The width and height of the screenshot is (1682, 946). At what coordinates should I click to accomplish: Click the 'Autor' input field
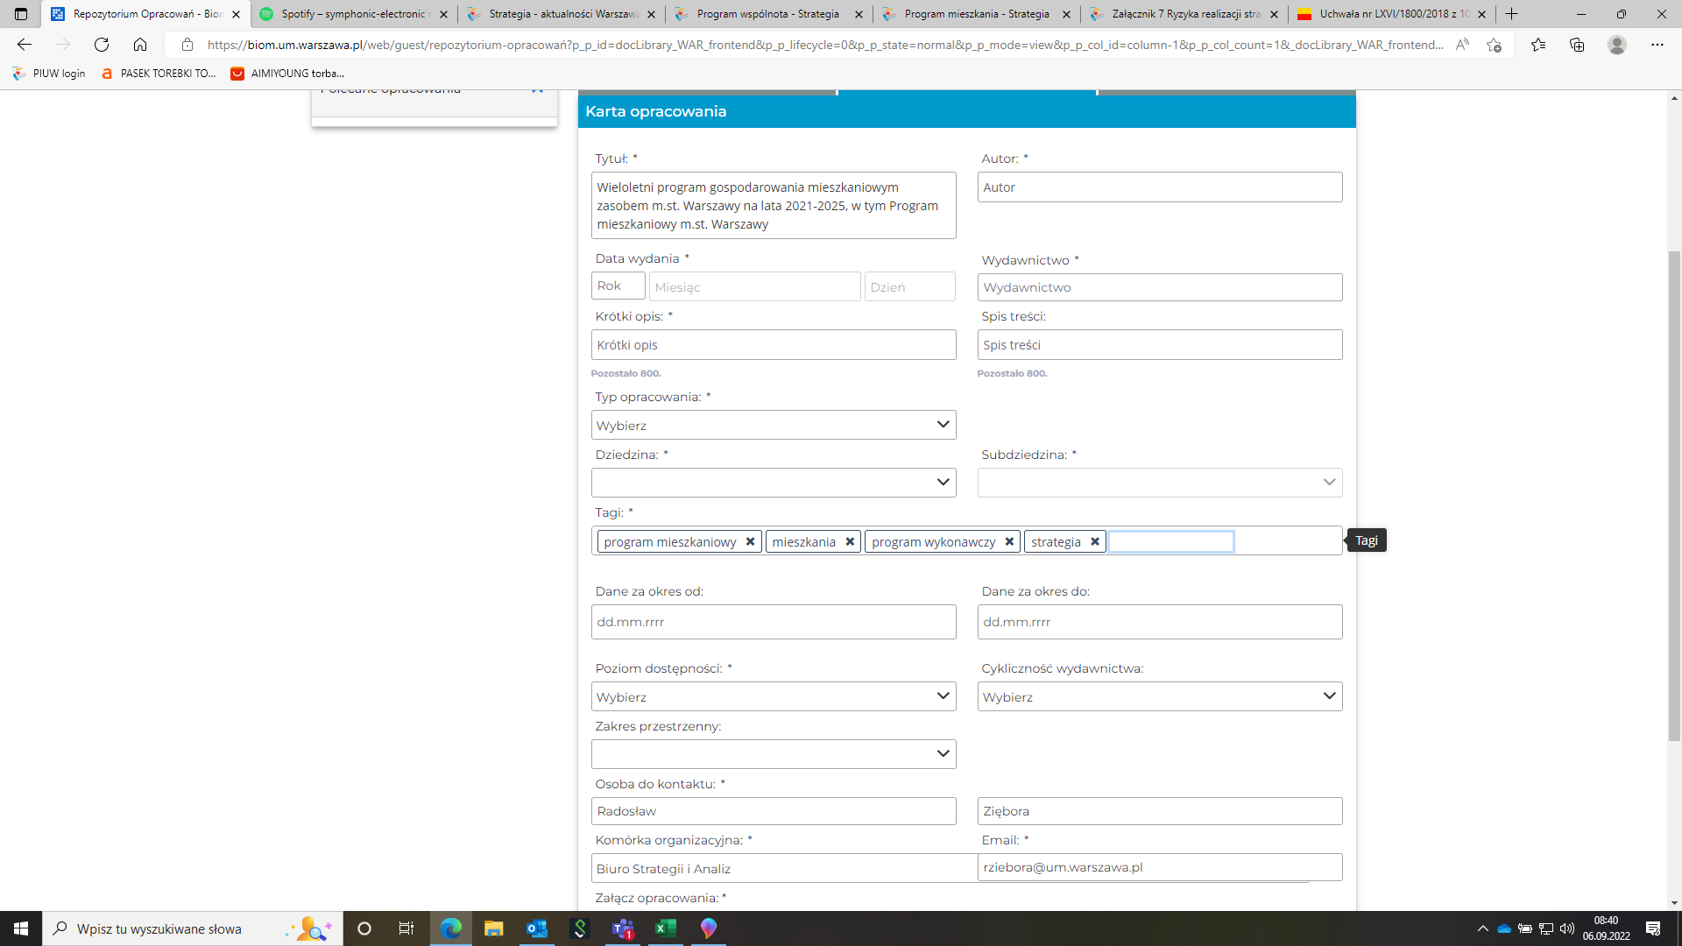[1159, 187]
